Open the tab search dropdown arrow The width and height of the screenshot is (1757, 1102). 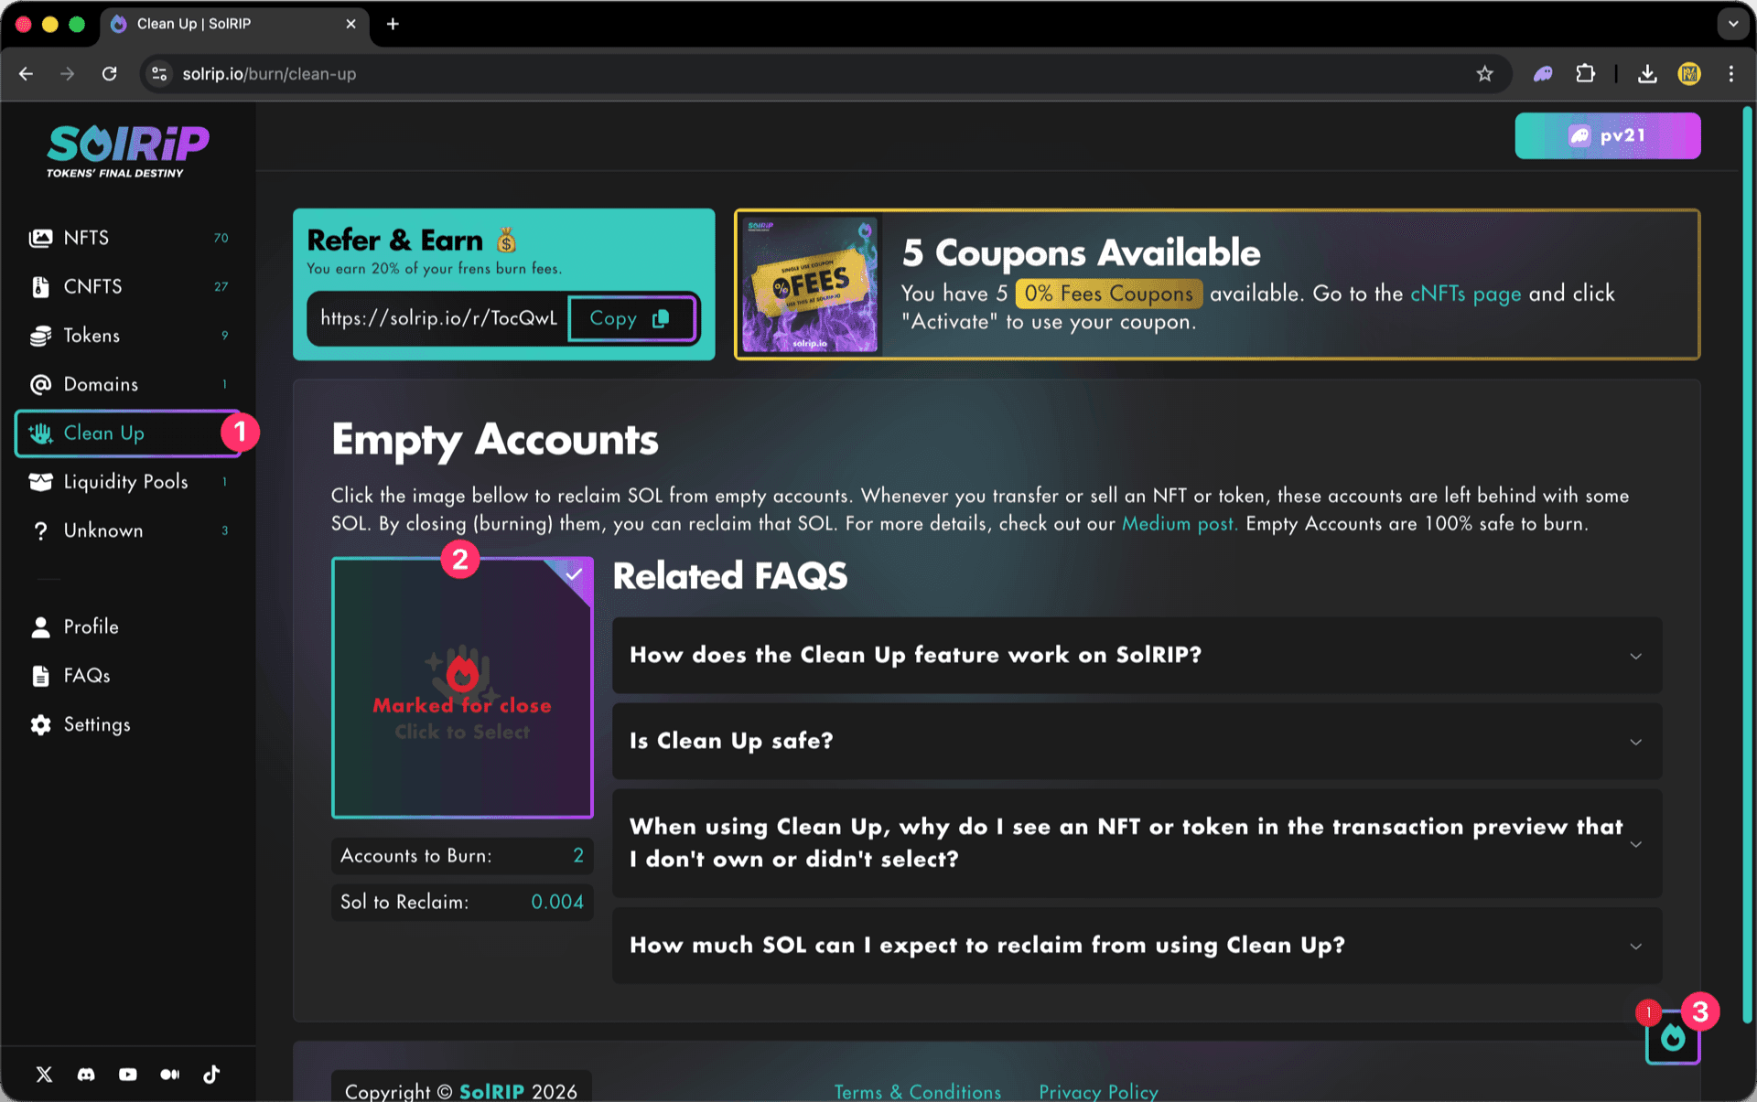tap(1733, 24)
